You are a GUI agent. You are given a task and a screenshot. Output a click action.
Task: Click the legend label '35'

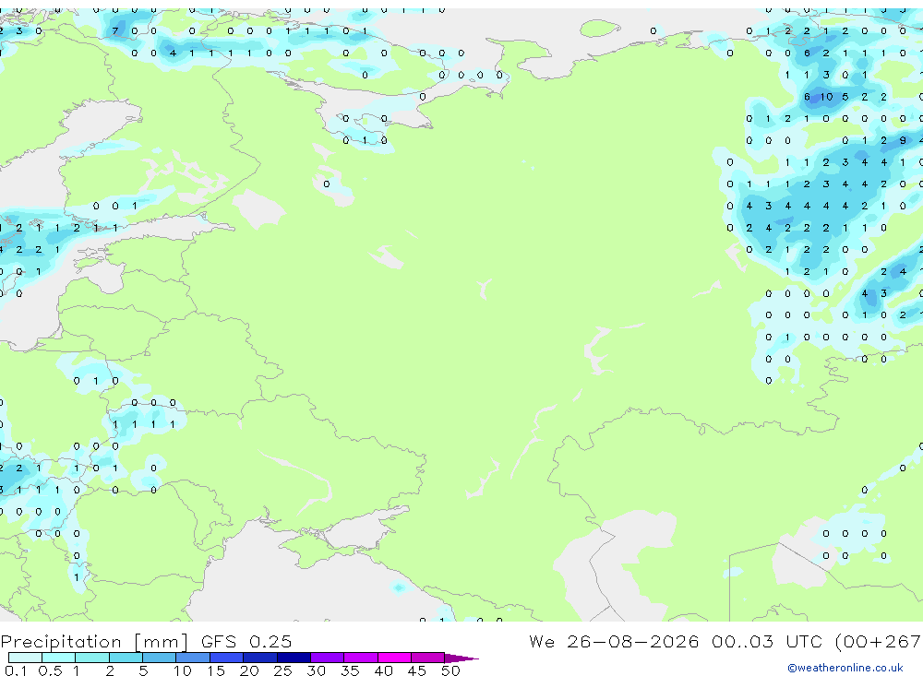(x=350, y=670)
